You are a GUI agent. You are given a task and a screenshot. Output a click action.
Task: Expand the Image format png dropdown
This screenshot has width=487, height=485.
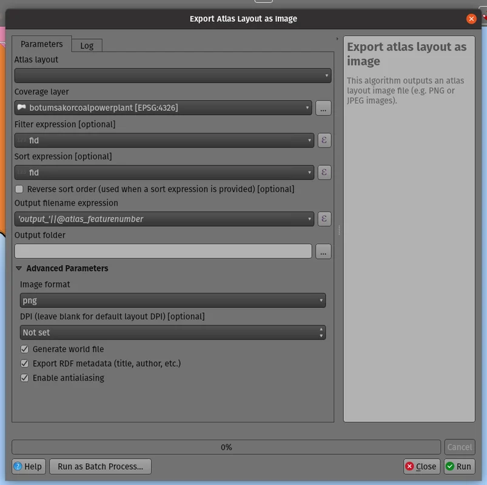tap(173, 300)
